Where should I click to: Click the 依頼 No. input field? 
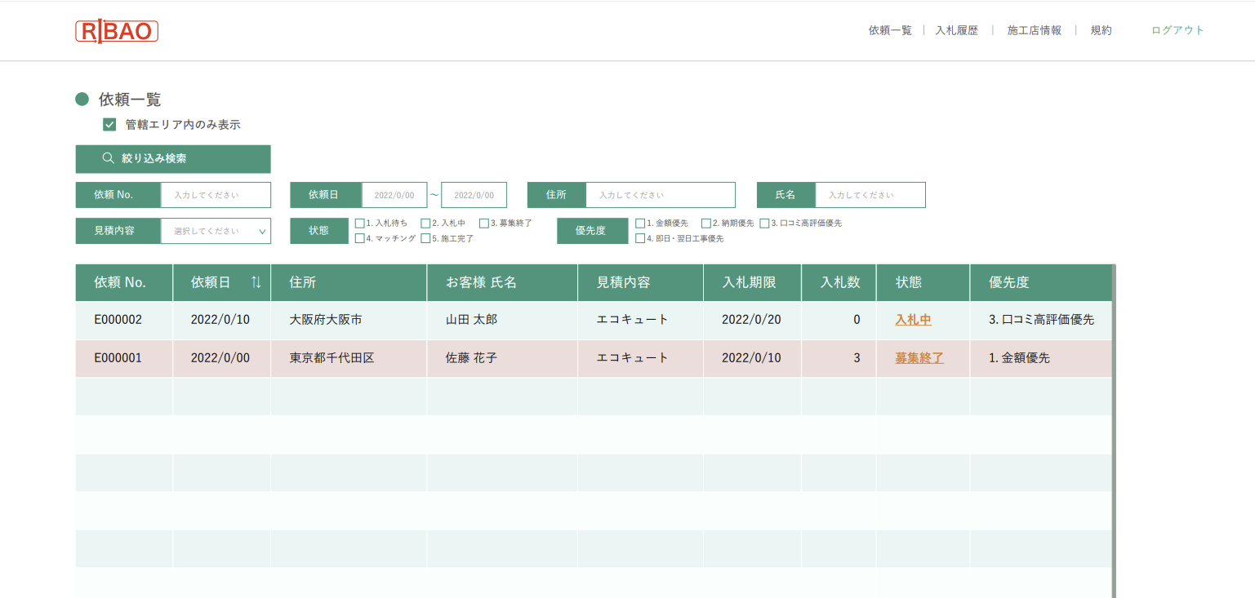pyautogui.click(x=216, y=195)
